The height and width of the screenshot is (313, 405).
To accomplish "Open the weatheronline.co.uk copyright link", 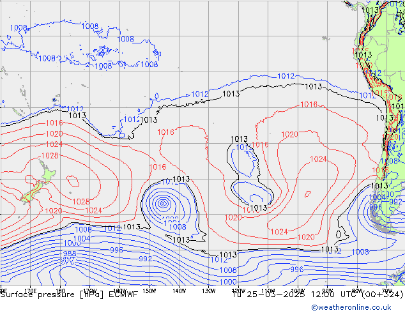I will 351,307.
